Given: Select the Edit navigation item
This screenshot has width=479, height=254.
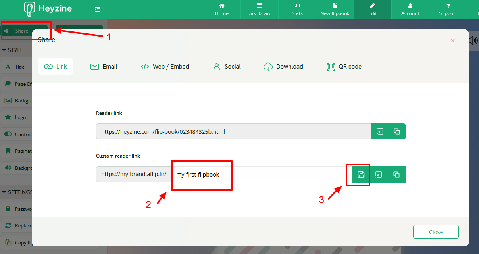Looking at the screenshot, I should (373, 10).
